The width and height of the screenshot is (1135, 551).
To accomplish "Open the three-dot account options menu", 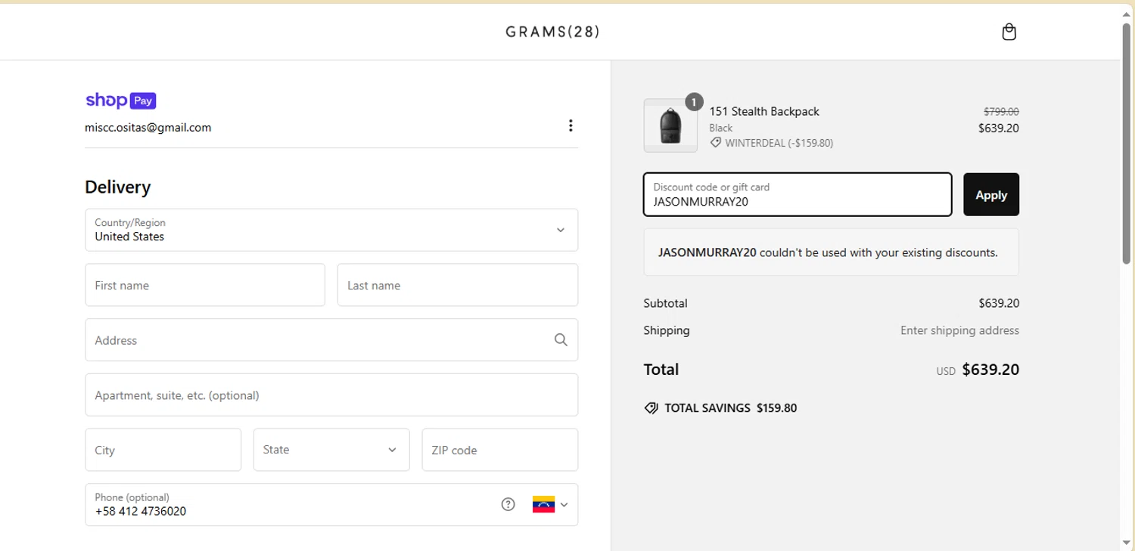I will click(x=571, y=125).
